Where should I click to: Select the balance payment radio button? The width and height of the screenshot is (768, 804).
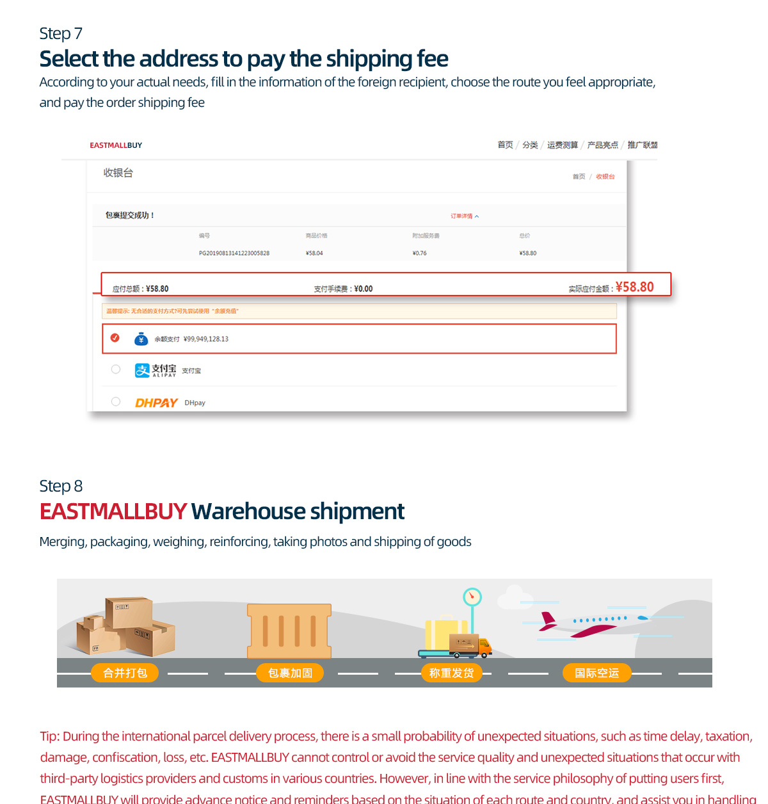click(x=115, y=337)
